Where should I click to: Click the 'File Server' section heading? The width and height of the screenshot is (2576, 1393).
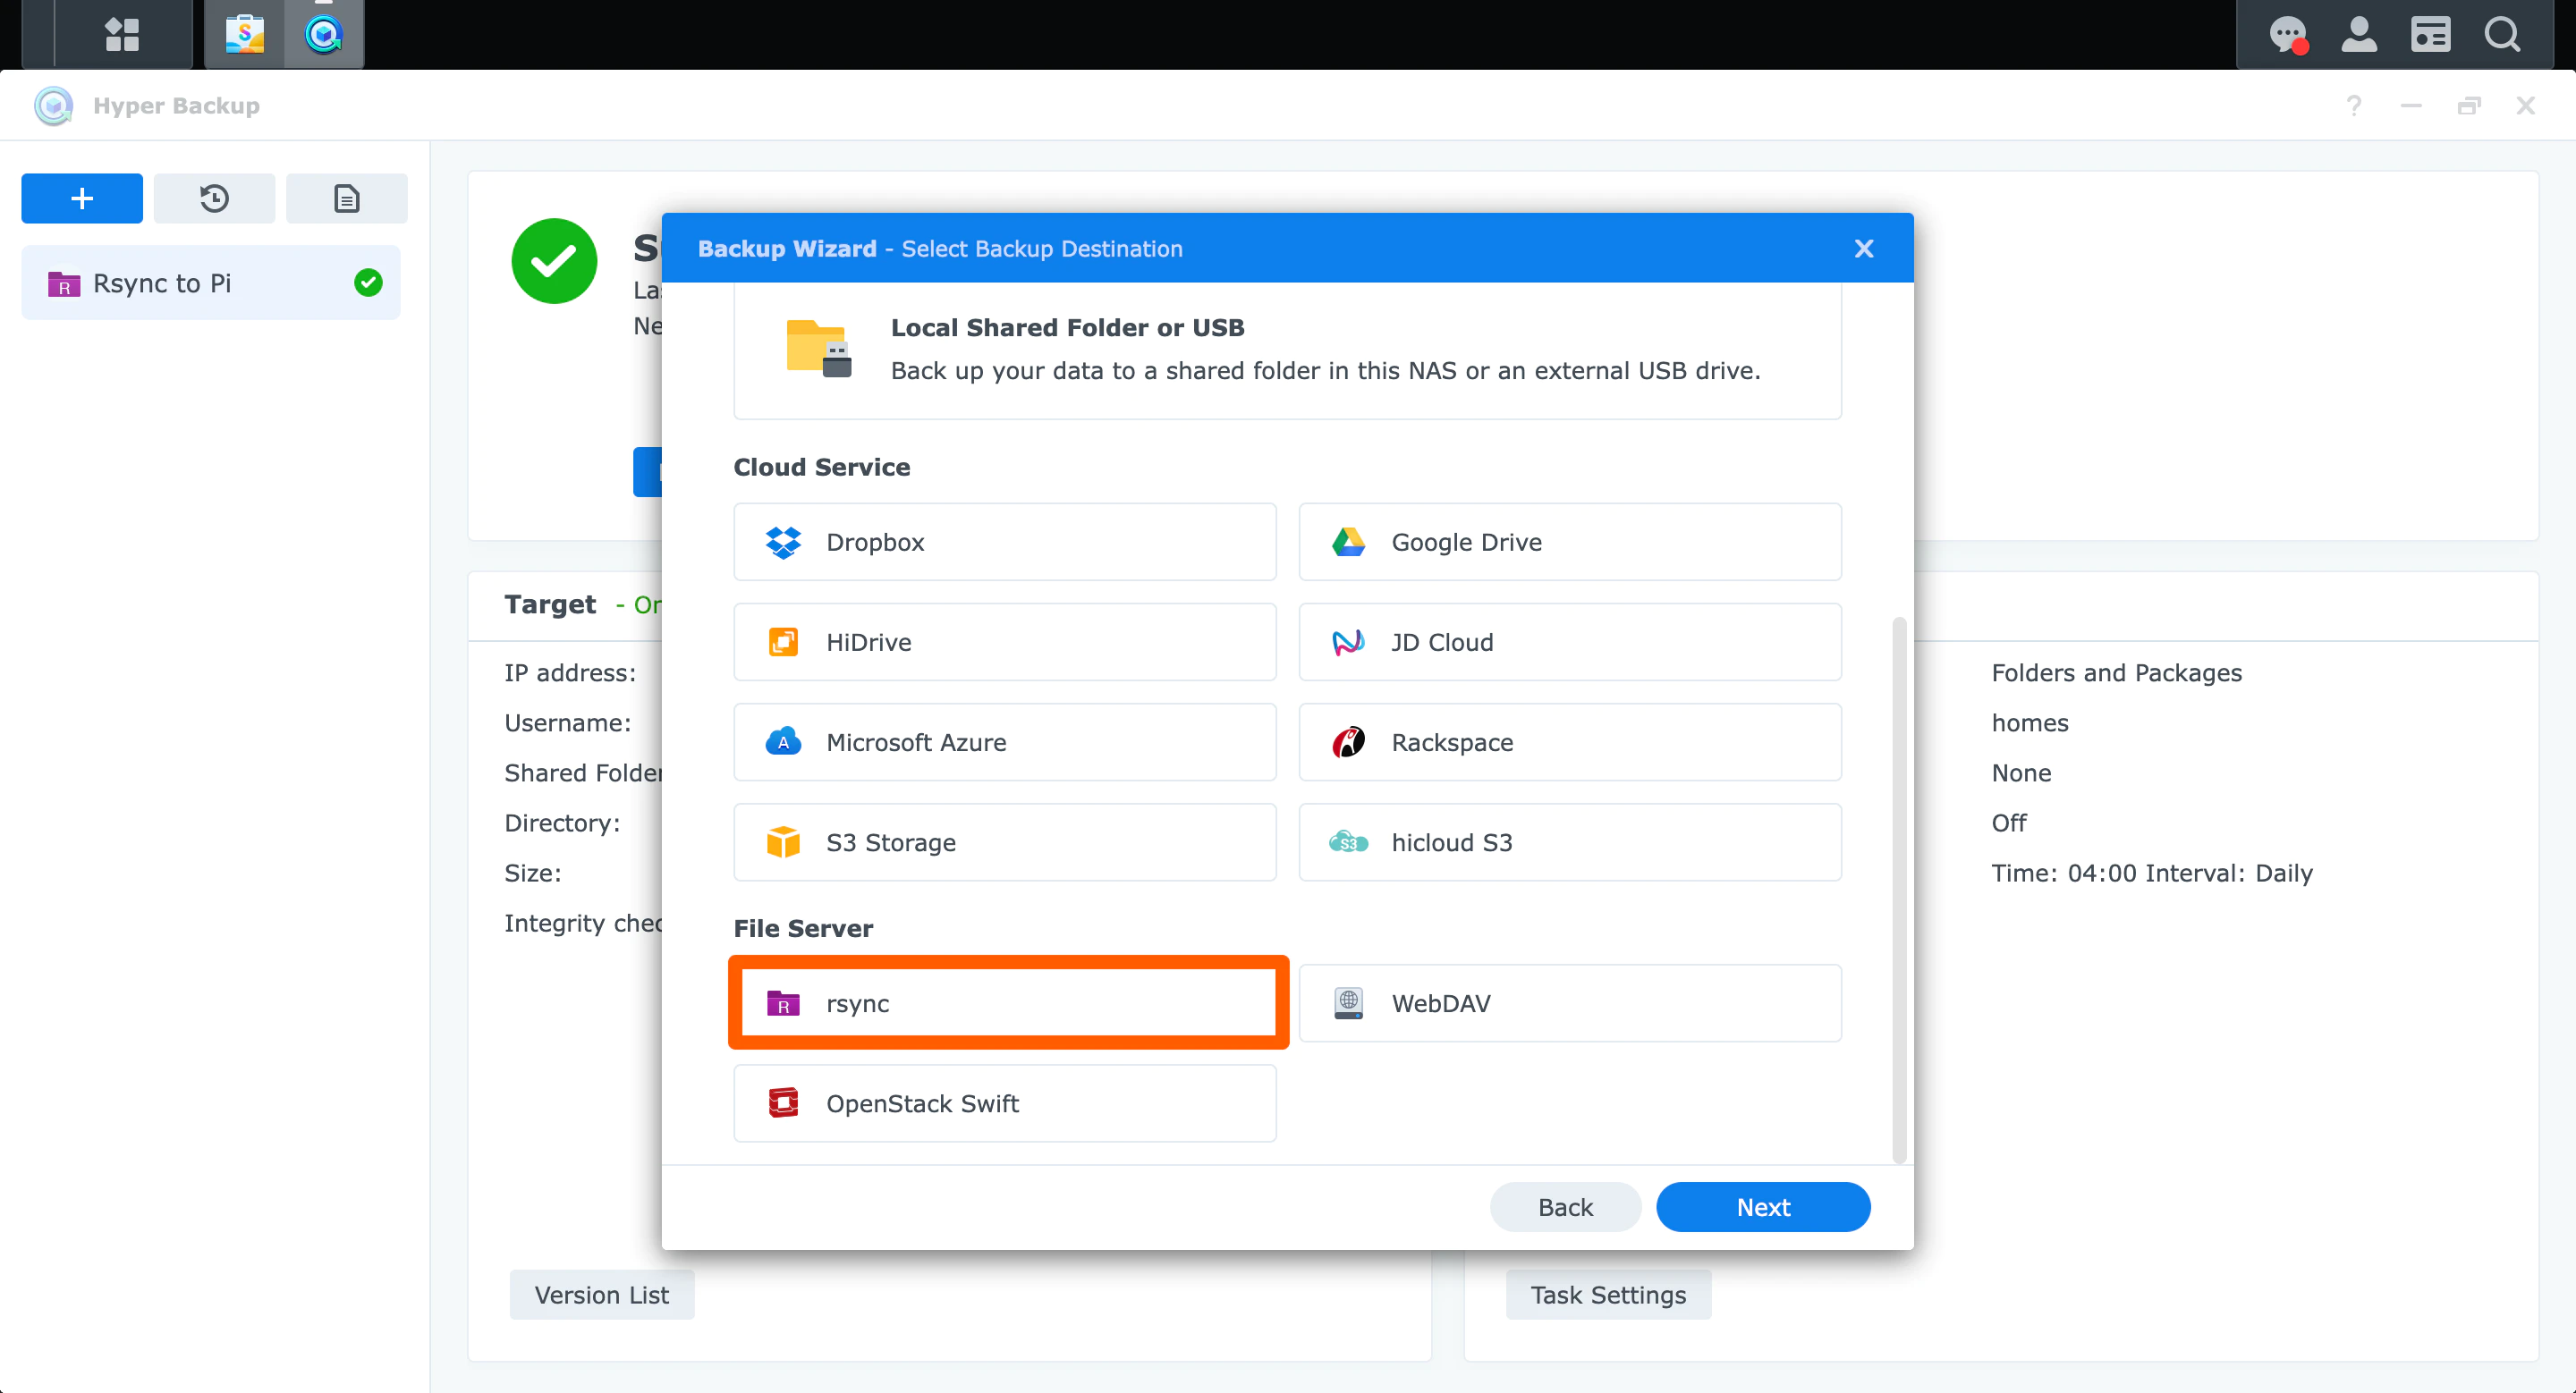pyautogui.click(x=803, y=928)
